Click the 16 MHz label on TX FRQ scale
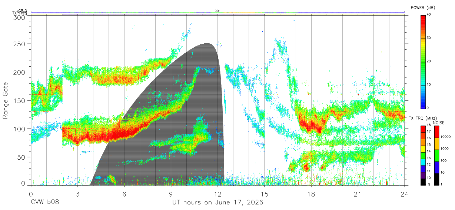 (x=429, y=138)
